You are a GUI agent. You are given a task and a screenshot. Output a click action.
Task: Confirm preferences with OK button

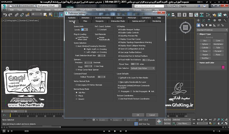pyautogui.click(x=138, y=115)
